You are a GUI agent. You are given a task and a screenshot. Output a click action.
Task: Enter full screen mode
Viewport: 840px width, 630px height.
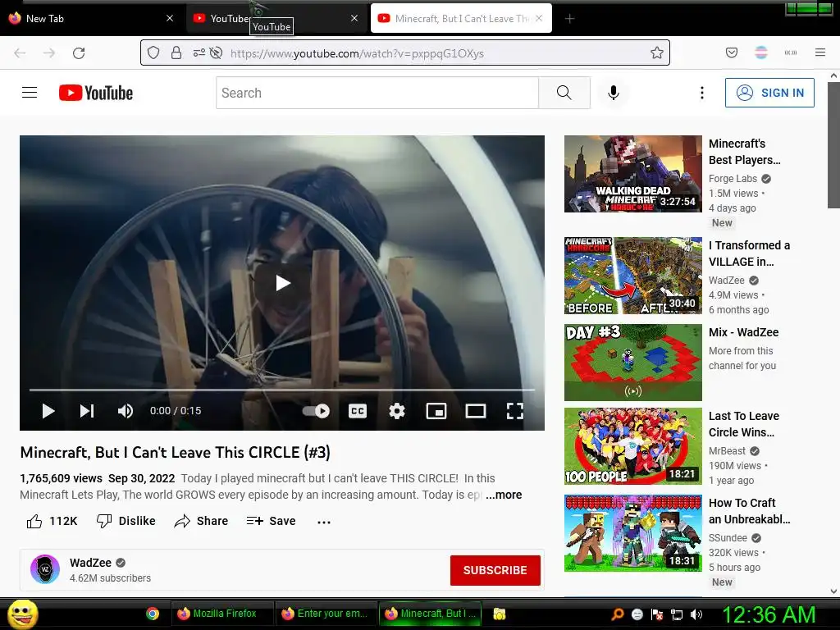point(515,411)
